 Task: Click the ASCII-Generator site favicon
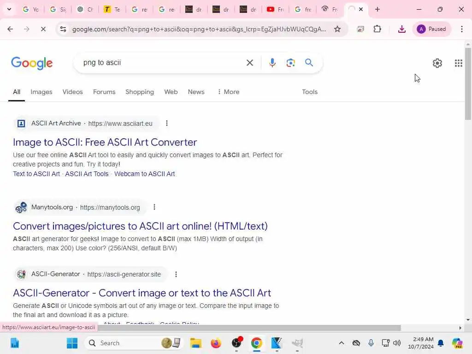click(x=21, y=274)
